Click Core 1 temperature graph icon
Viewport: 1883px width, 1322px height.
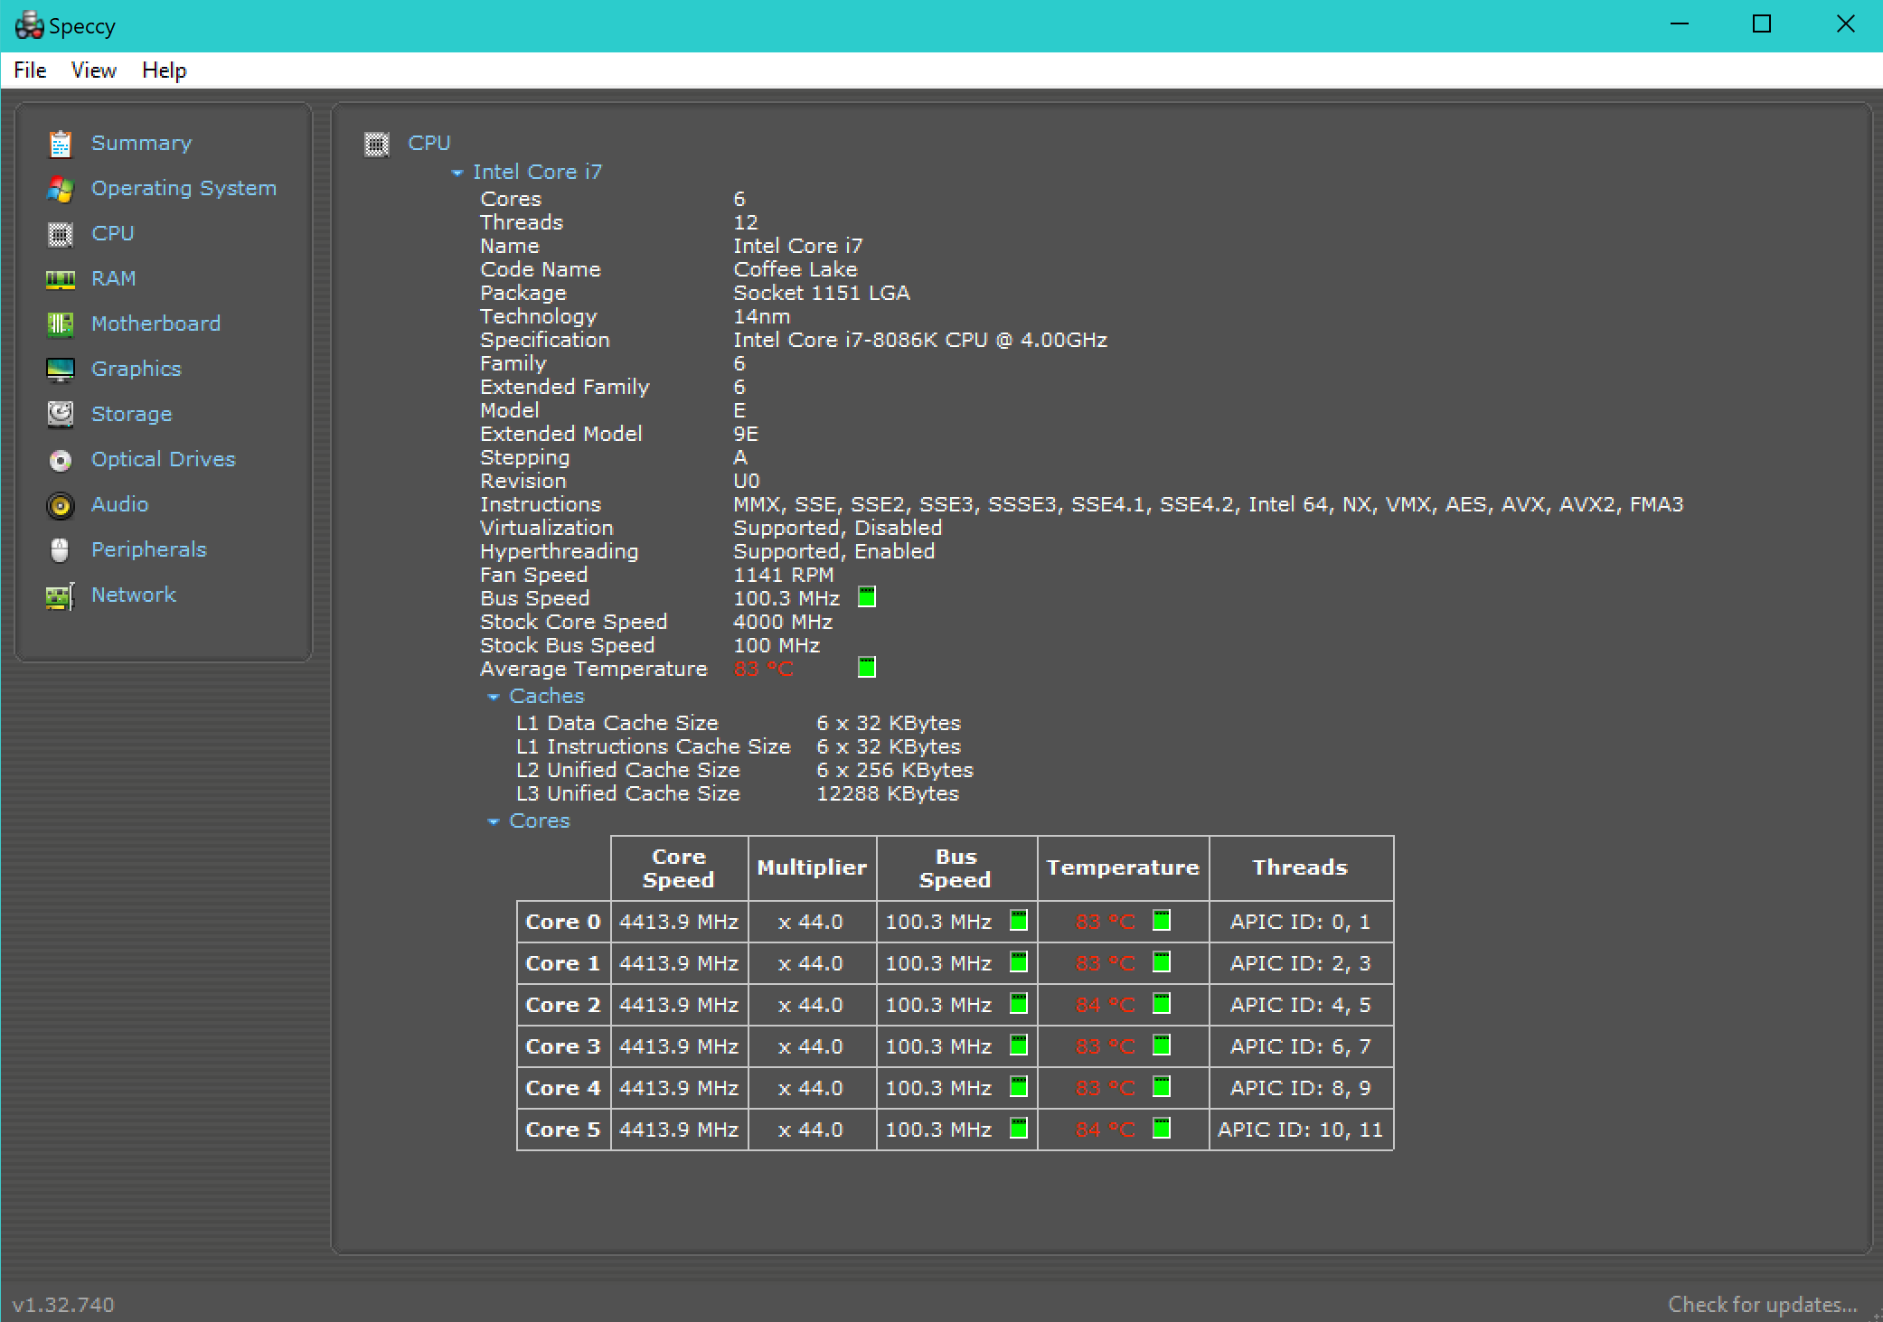pos(1162,962)
